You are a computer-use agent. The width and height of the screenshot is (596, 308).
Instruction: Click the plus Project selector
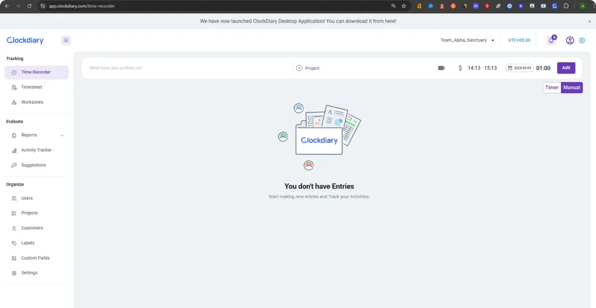click(308, 68)
